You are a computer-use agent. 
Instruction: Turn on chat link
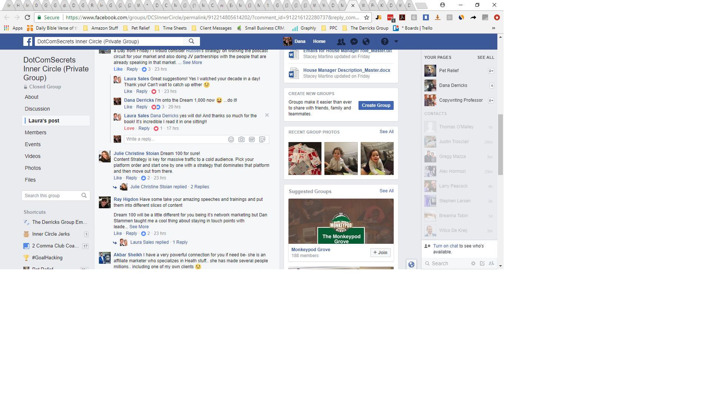click(x=446, y=246)
